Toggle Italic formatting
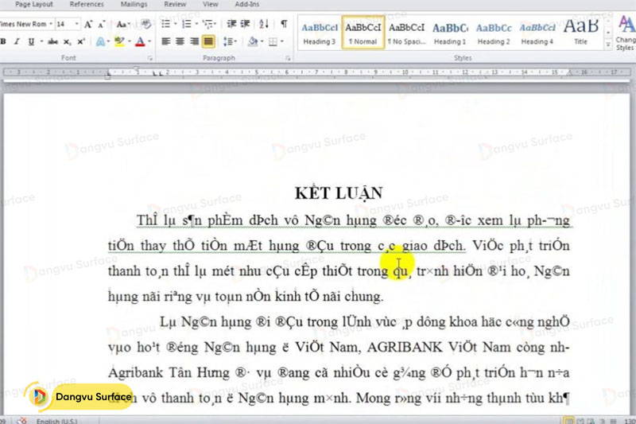 click(x=17, y=41)
